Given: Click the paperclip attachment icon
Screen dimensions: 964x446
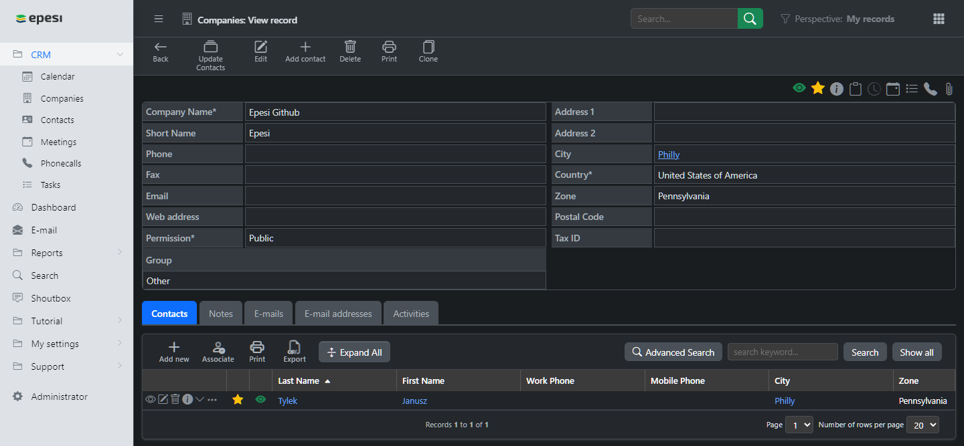Looking at the screenshot, I should [x=949, y=89].
